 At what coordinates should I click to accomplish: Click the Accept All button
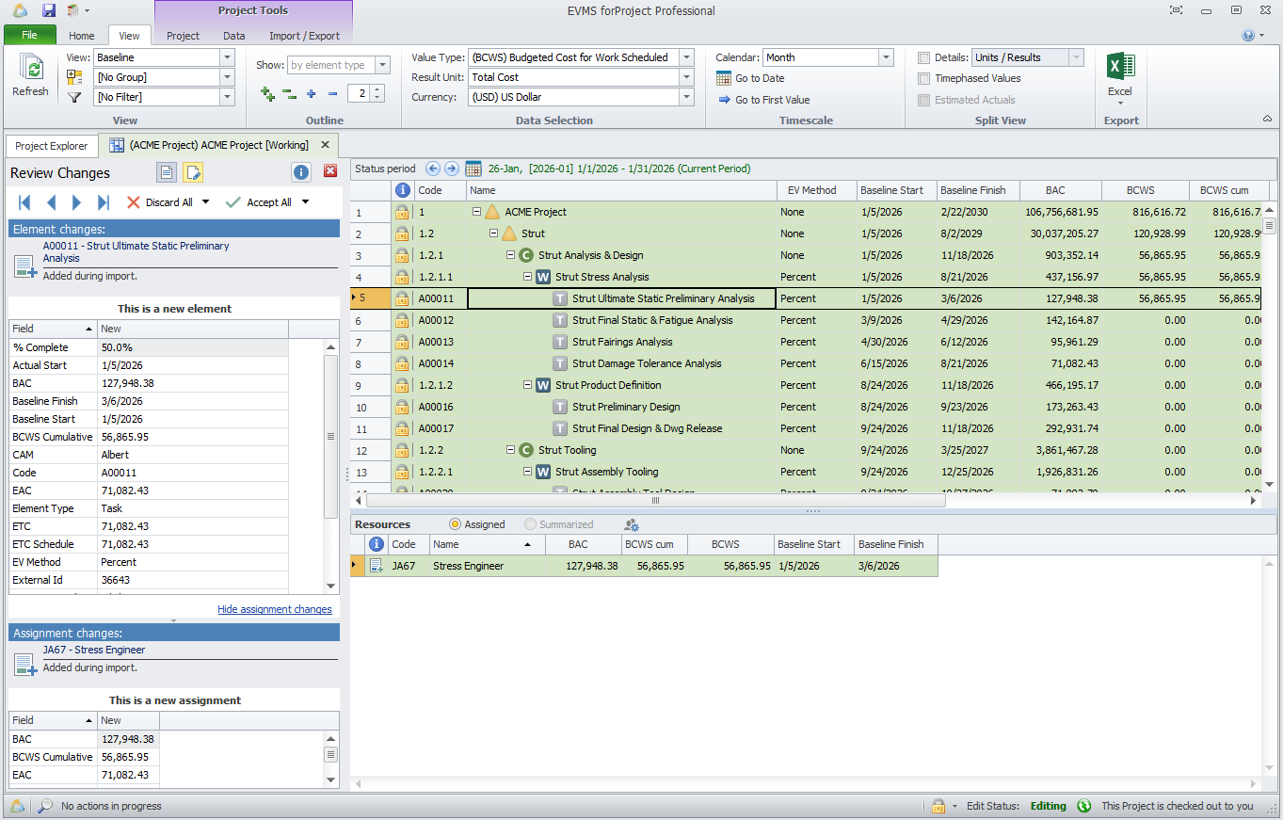pyautogui.click(x=259, y=202)
